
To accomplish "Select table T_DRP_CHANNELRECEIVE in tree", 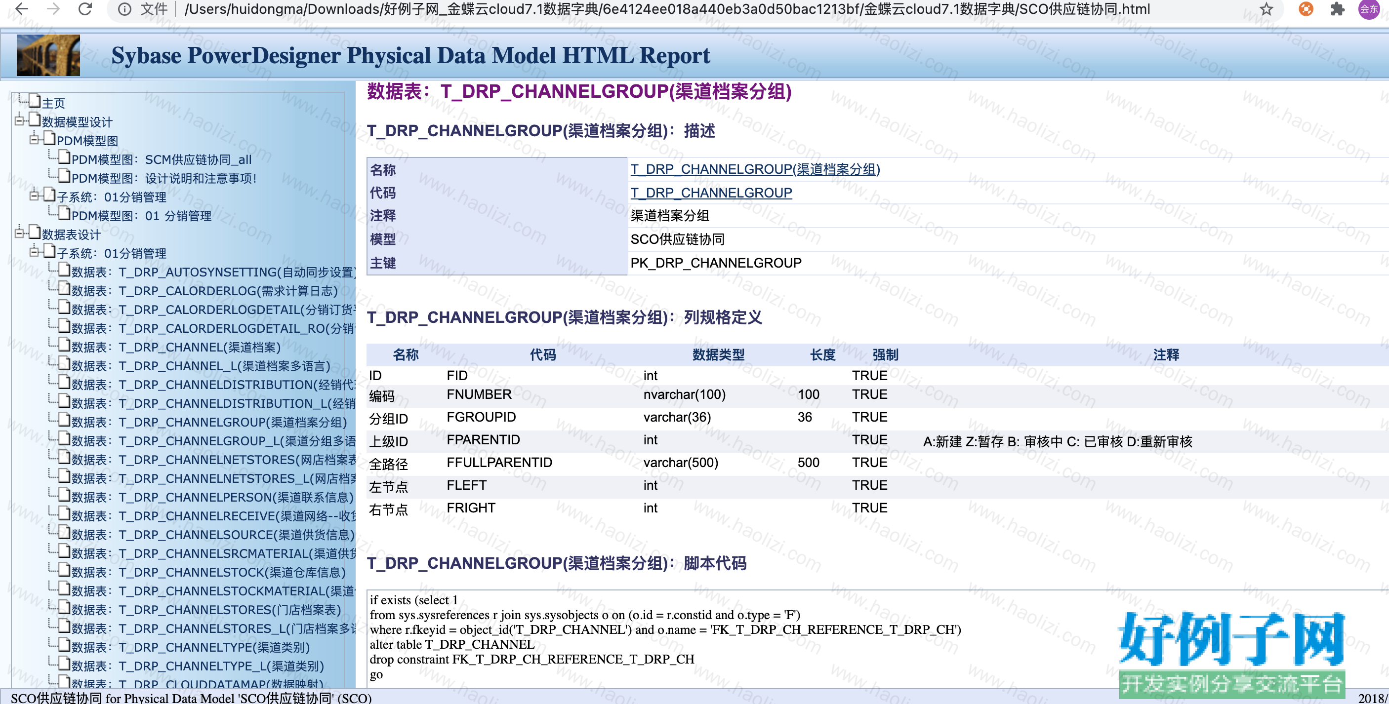I will [x=213, y=516].
